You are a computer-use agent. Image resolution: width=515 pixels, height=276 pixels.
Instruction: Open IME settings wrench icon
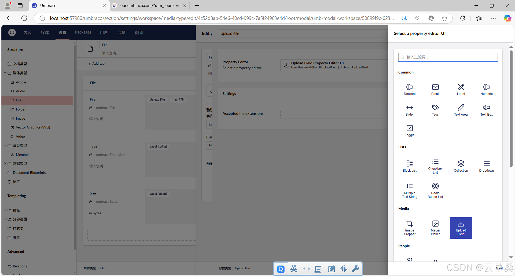pos(356,268)
